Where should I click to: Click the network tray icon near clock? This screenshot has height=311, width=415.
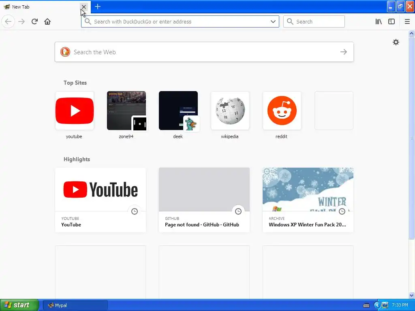(x=385, y=305)
